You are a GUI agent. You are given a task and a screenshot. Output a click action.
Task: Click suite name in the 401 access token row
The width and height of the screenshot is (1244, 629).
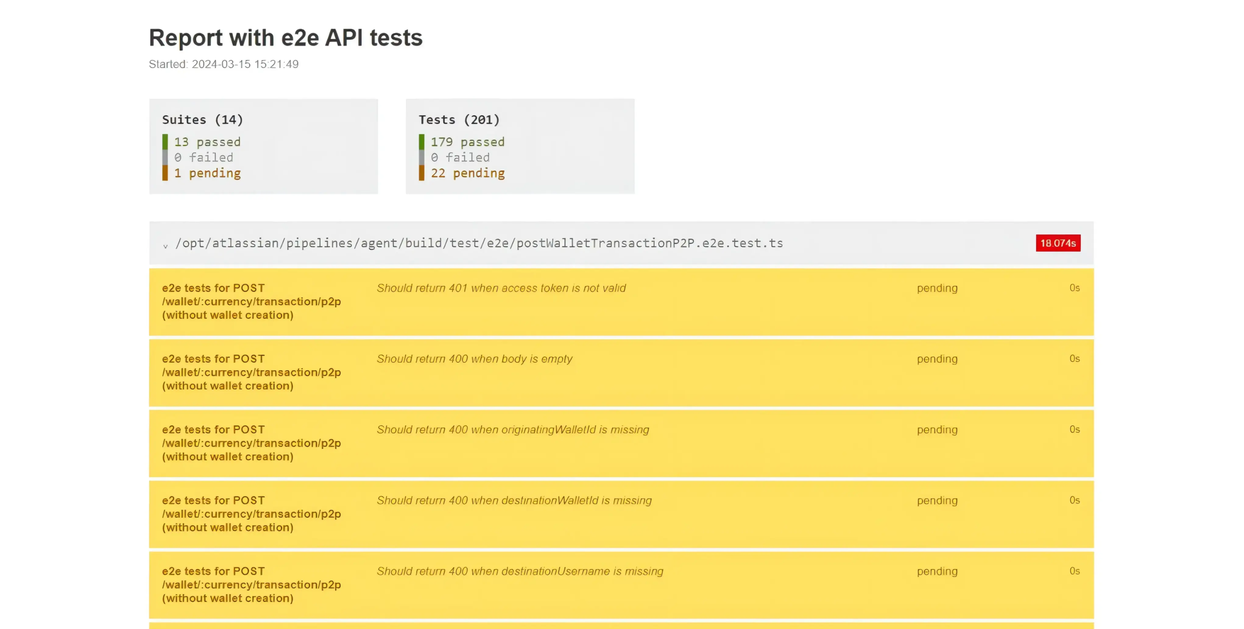pyautogui.click(x=251, y=302)
